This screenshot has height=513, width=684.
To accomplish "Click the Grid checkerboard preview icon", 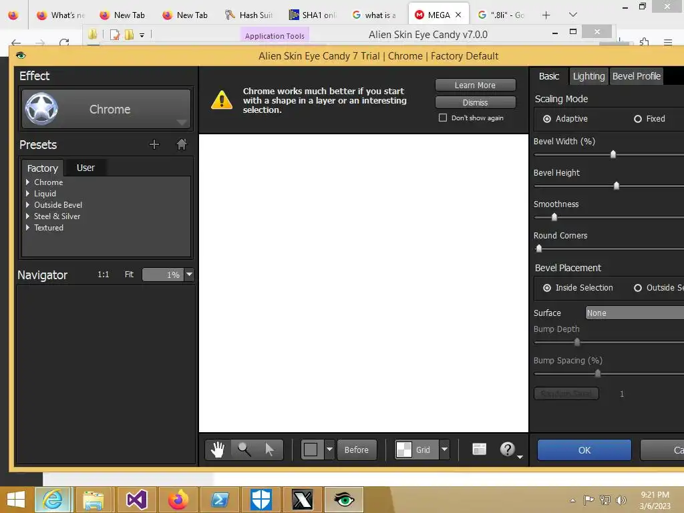I will 404,450.
